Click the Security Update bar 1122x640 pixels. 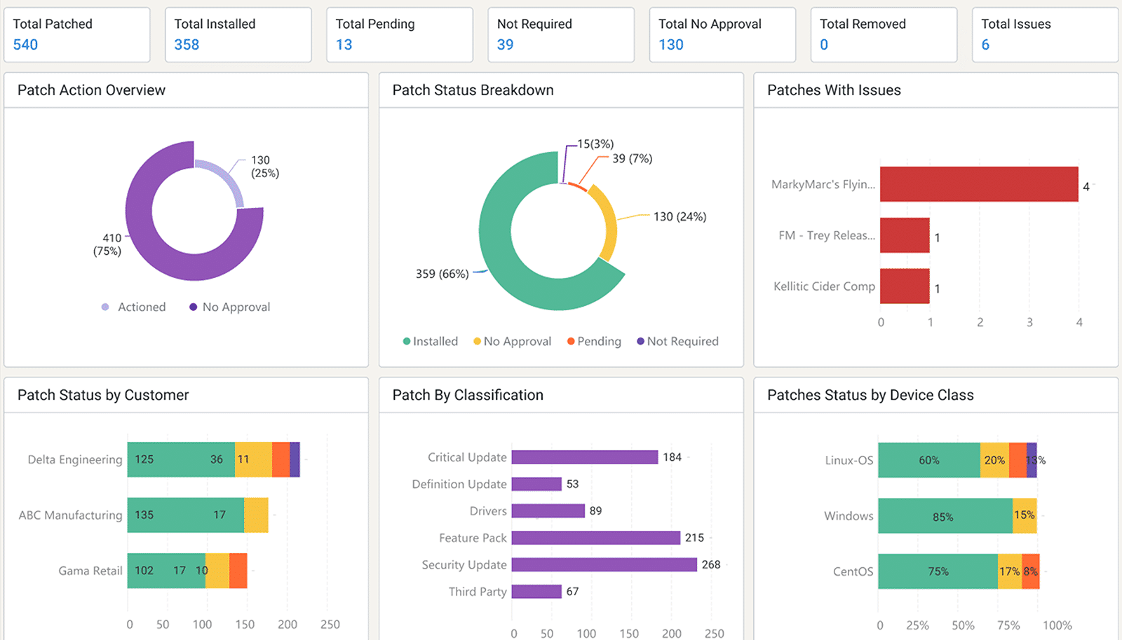[x=603, y=564]
